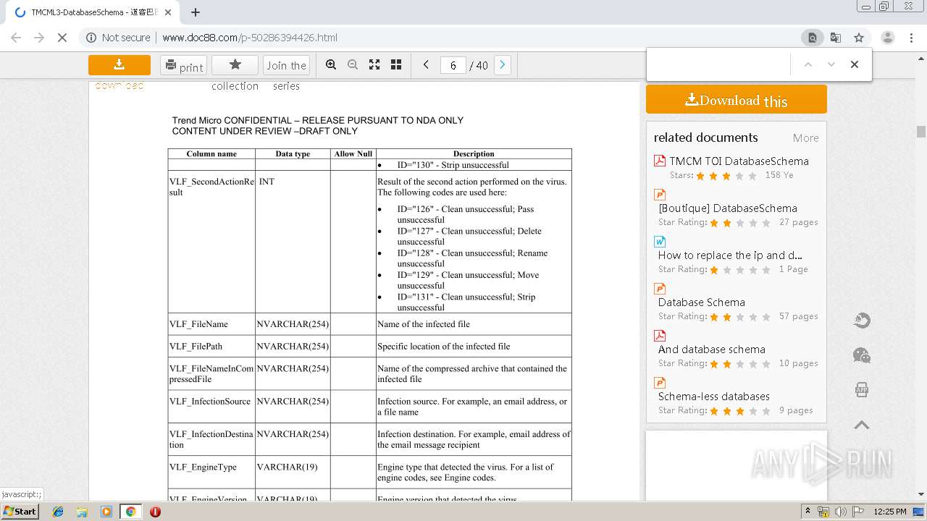This screenshot has height=521, width=927.
Task: Bookmark this page with star icon
Action: [859, 38]
